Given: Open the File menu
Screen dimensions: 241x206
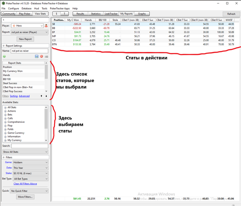Looking at the screenshot, I should (3, 9).
